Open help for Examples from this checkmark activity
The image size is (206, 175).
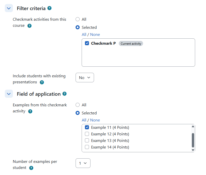click(x=30, y=111)
